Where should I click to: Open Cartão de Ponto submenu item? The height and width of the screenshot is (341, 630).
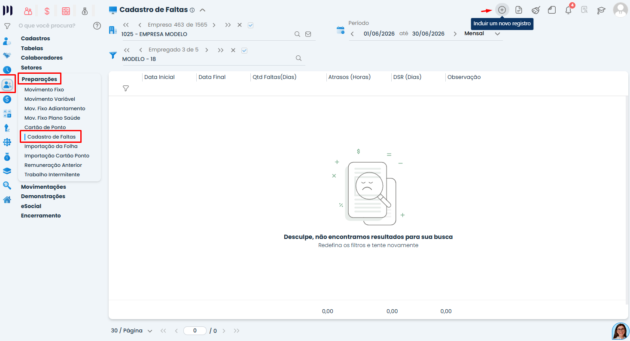[45, 127]
